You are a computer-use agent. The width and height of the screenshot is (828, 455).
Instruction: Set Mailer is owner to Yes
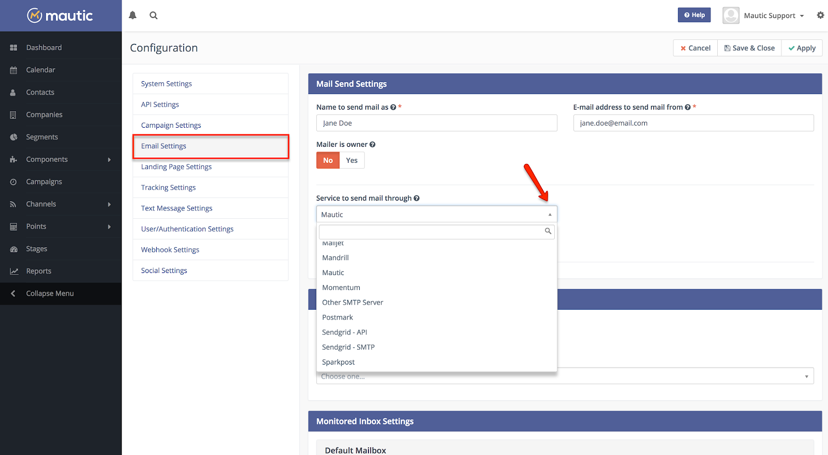tap(352, 160)
